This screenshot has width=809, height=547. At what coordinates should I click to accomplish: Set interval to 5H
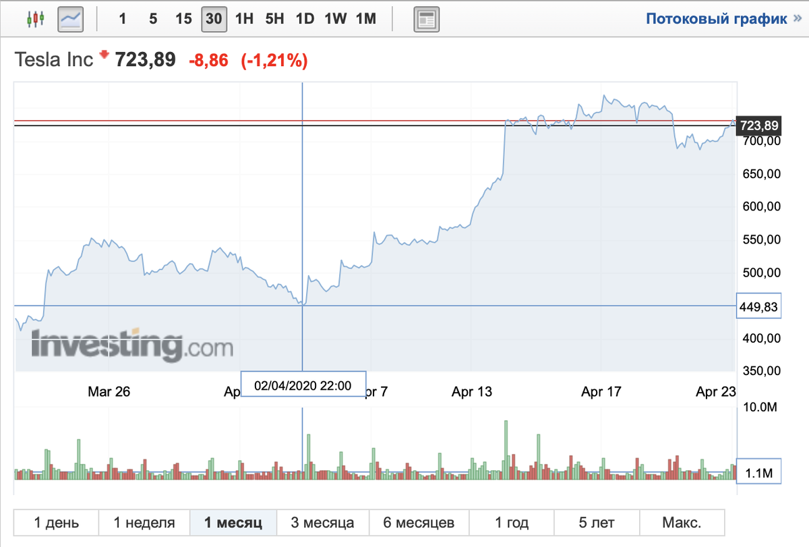(274, 18)
